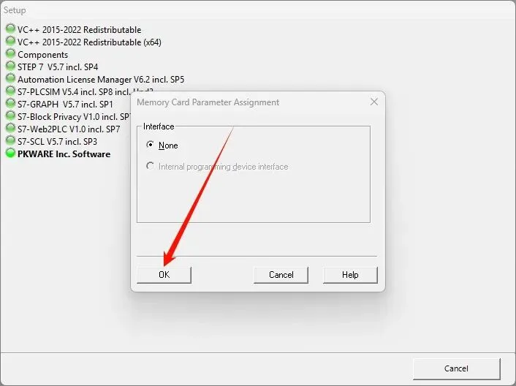
Task: Select the None interface radio button
Action: (150, 145)
